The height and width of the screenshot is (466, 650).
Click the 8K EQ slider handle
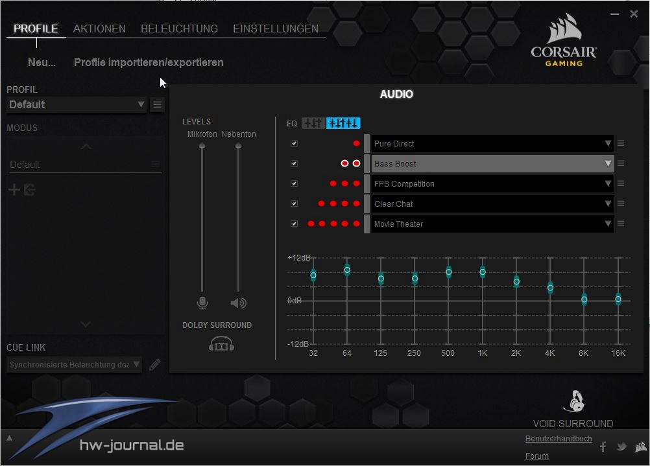point(584,299)
